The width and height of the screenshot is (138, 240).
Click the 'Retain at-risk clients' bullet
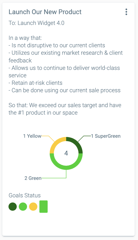point(36,83)
